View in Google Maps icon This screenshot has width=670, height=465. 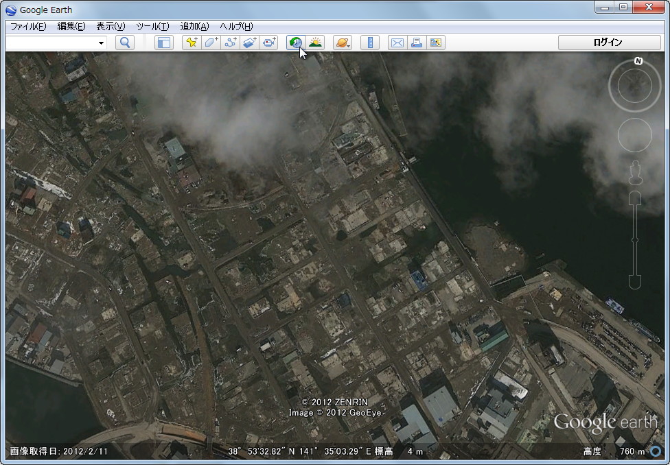(436, 43)
